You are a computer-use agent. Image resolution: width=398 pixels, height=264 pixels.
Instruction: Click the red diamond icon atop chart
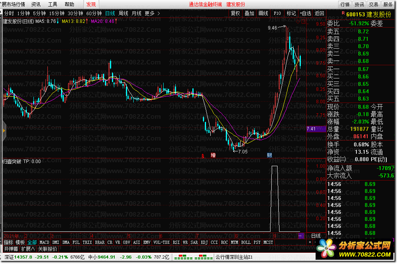298,22
